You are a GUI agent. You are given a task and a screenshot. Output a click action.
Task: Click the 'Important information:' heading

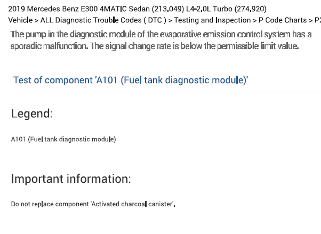pyautogui.click(x=70, y=179)
